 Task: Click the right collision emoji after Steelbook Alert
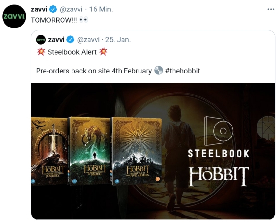103,52
